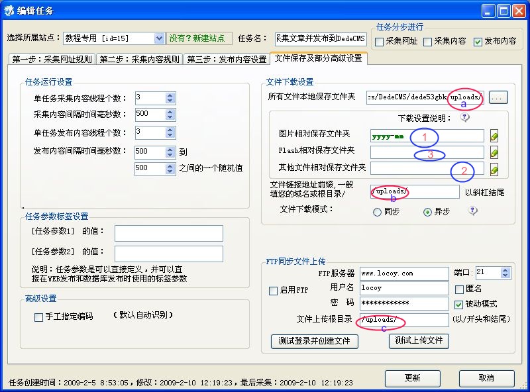The height and width of the screenshot is (392, 530).
Task: Click the 编辑任务 title bar program icon
Action: (x=9, y=9)
